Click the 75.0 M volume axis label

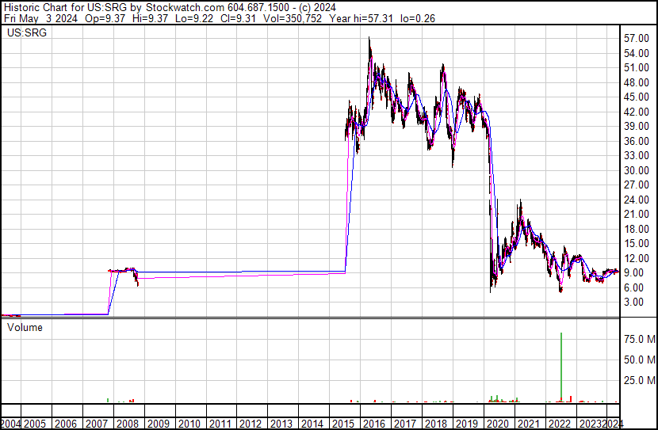[640, 339]
